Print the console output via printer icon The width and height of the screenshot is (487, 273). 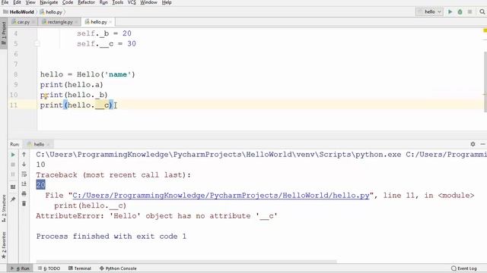click(24, 194)
